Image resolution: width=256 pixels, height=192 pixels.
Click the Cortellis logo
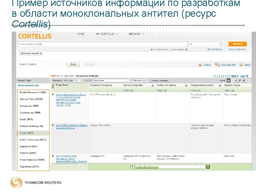tap(35, 36)
